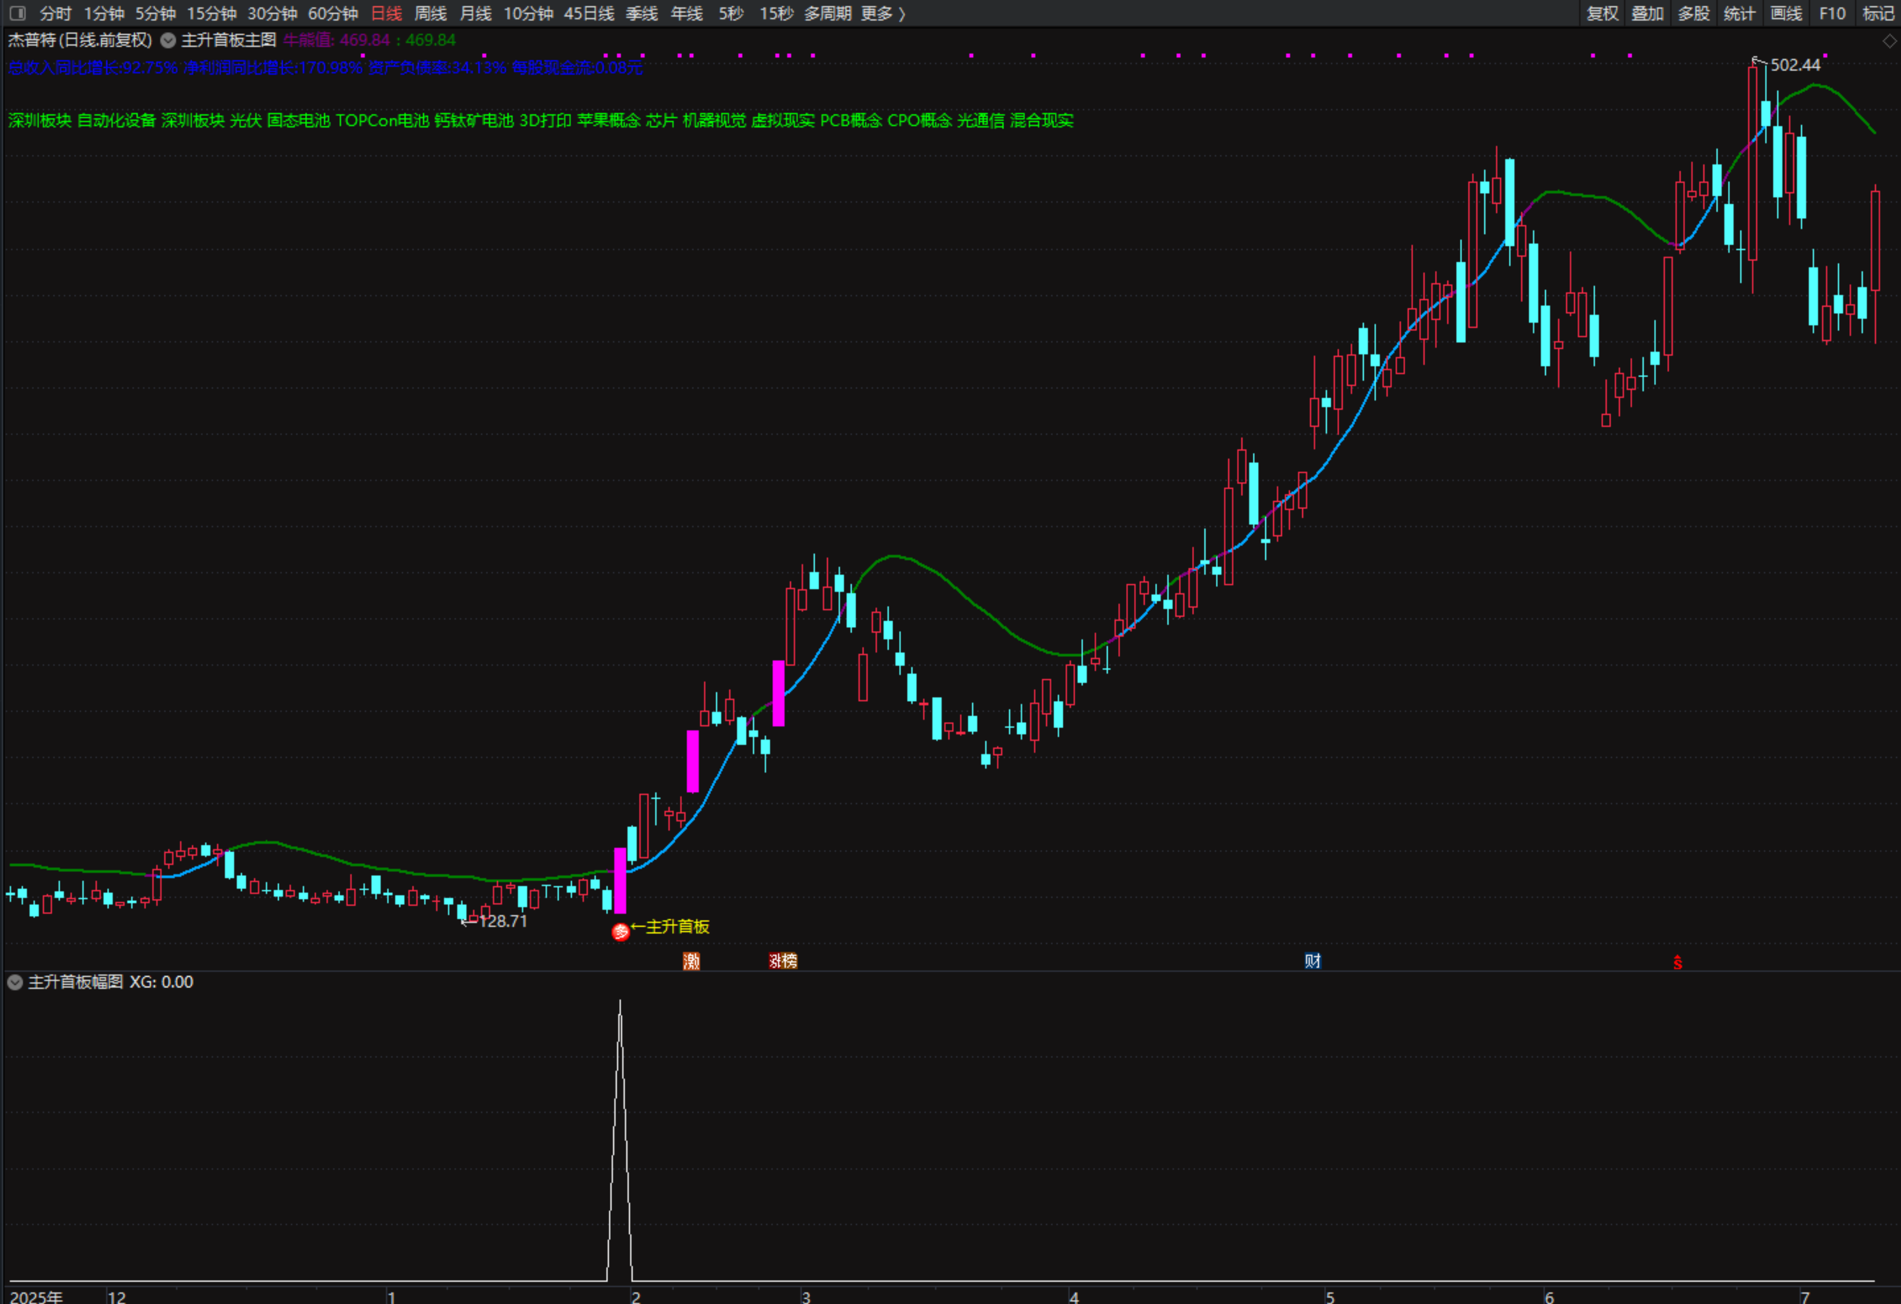This screenshot has width=1901, height=1304.
Task: Click the 总收入同比增长 financial summary line
Action: pos(326,67)
